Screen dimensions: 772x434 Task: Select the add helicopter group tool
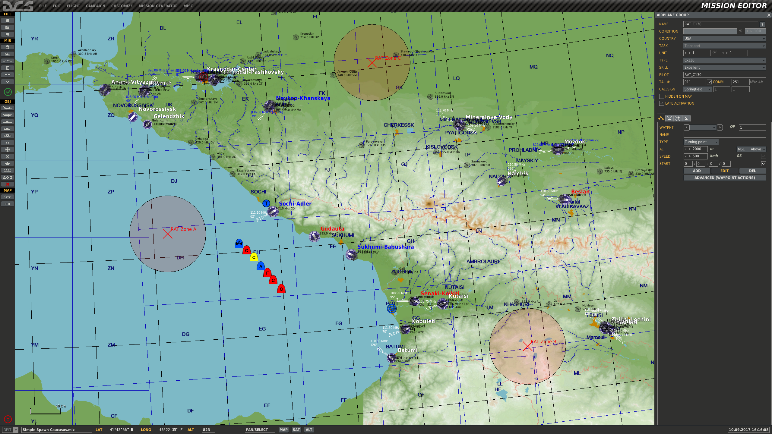(8, 115)
